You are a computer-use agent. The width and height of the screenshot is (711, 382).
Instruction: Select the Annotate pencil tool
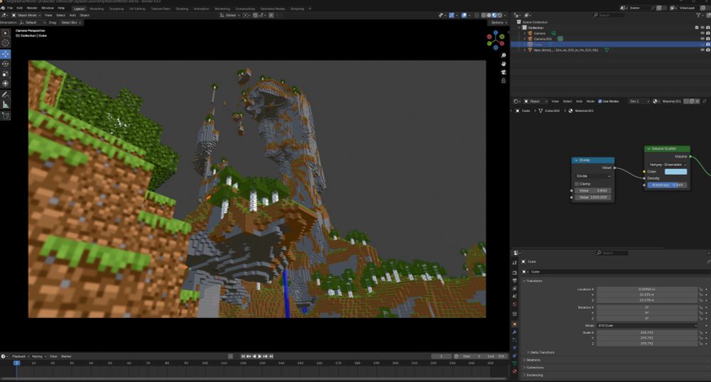(6, 94)
